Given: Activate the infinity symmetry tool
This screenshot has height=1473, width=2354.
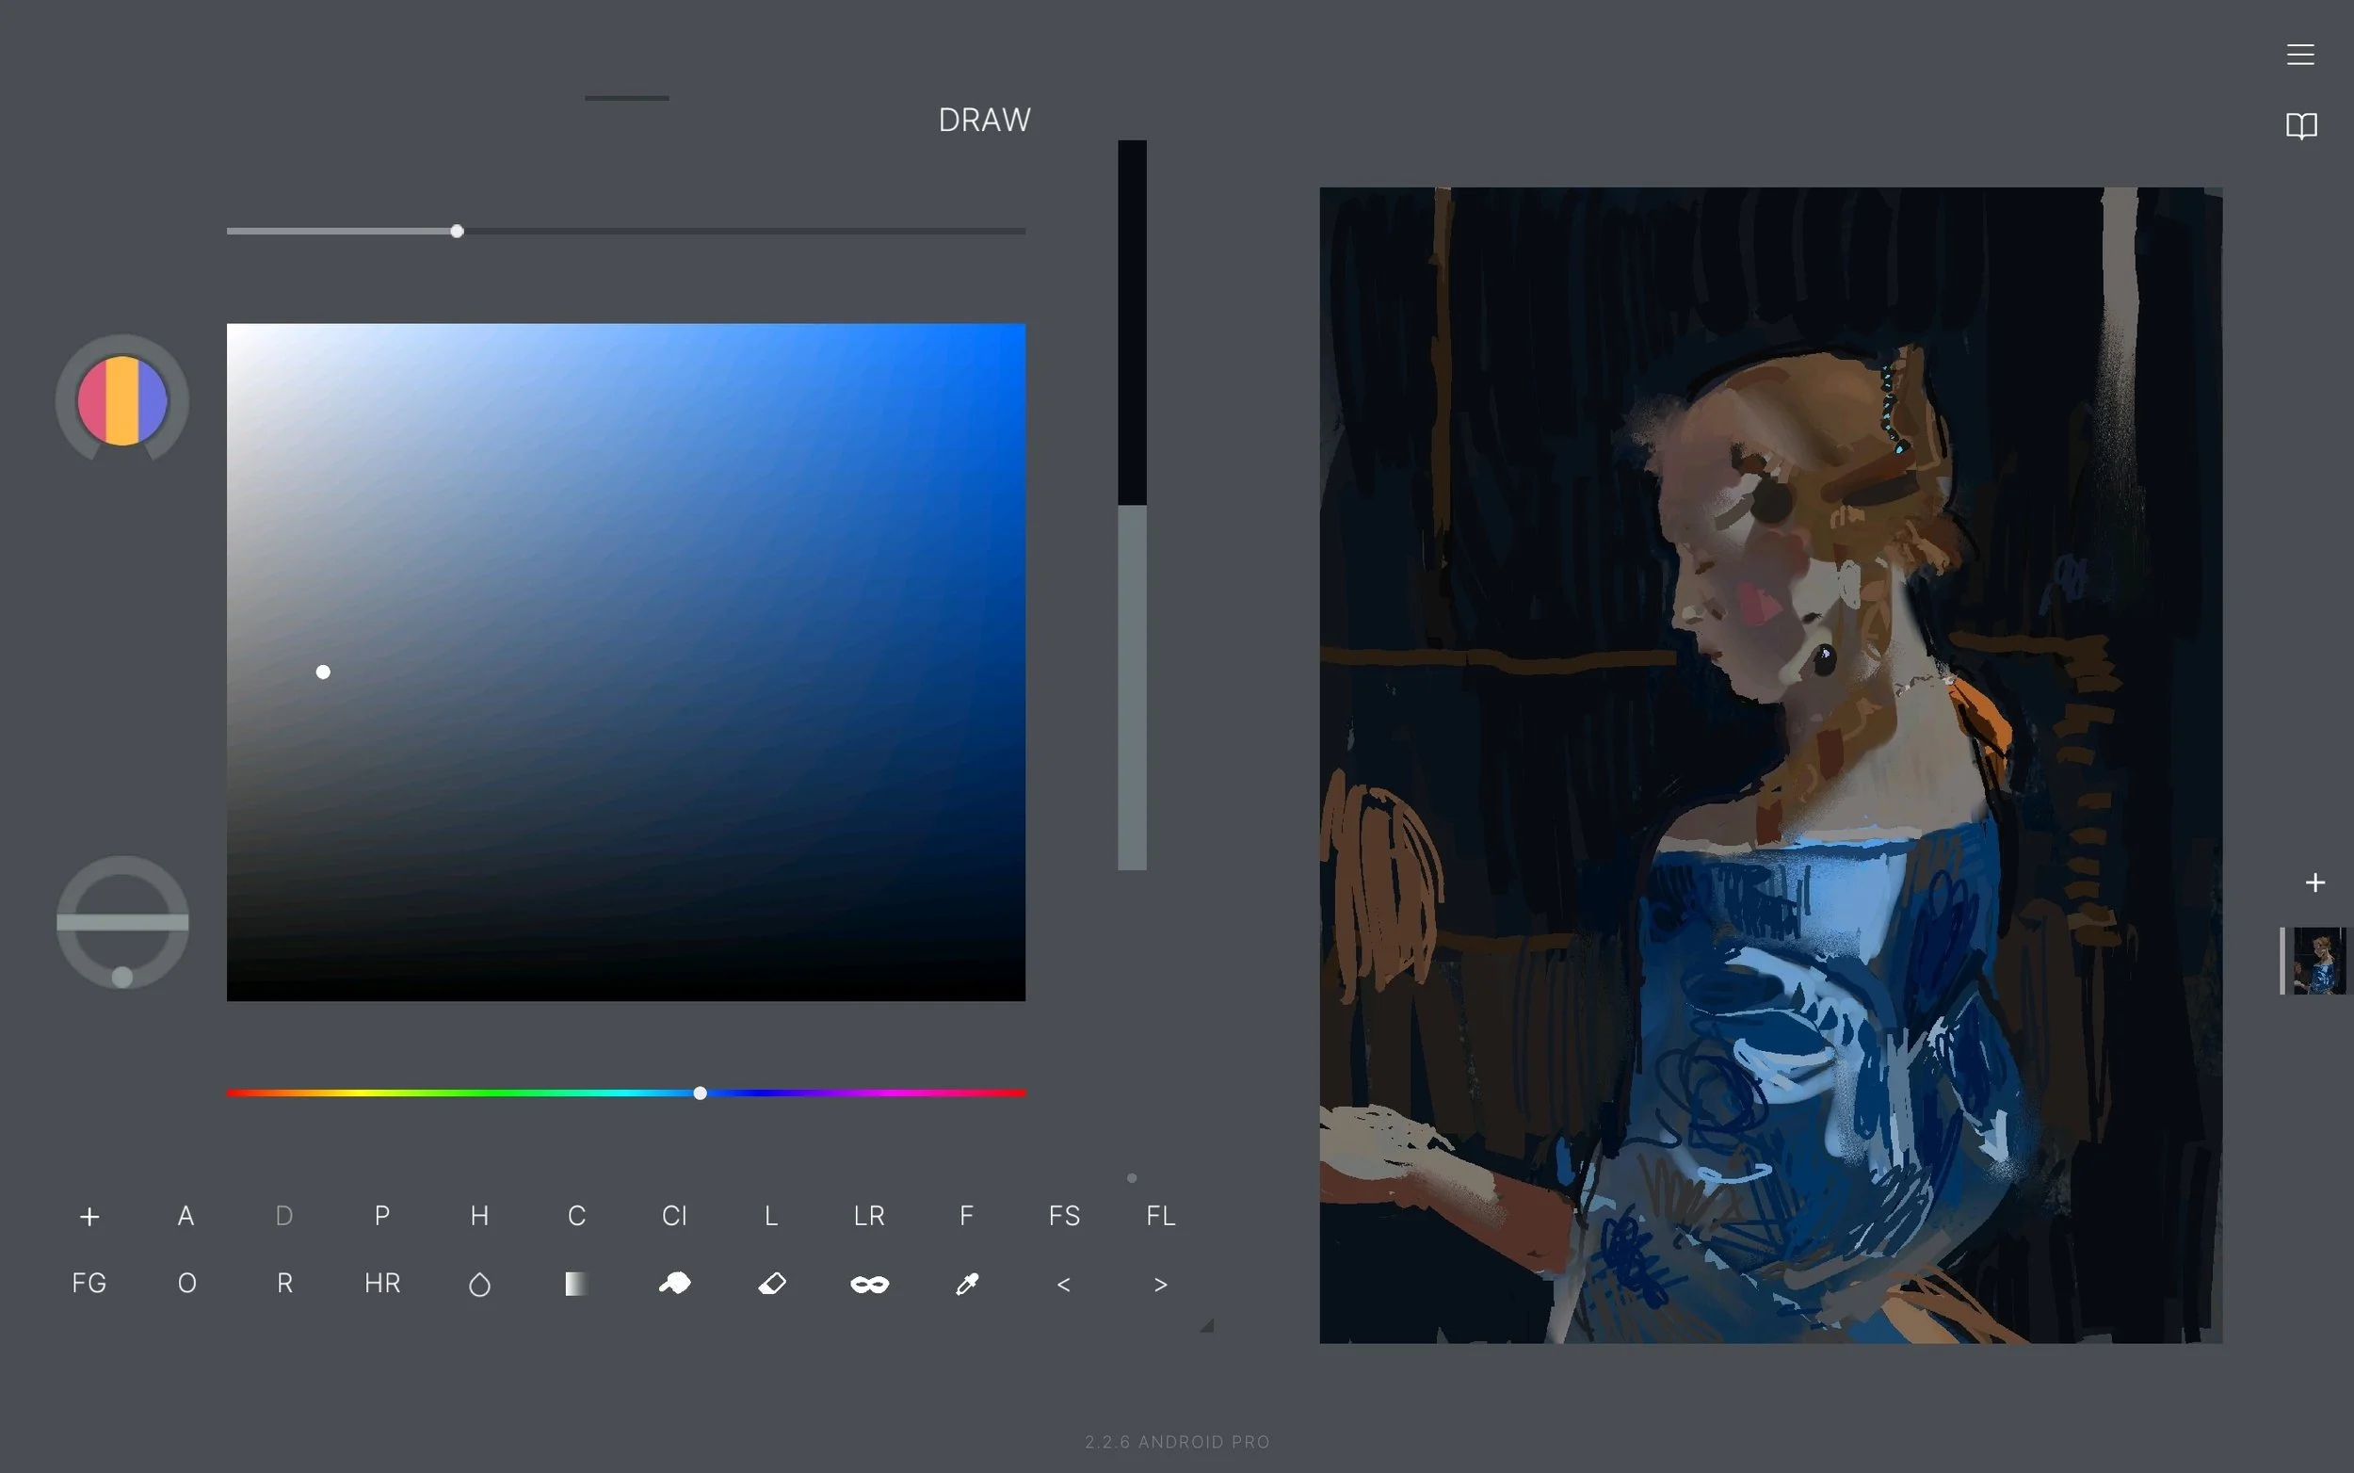Looking at the screenshot, I should (x=868, y=1283).
